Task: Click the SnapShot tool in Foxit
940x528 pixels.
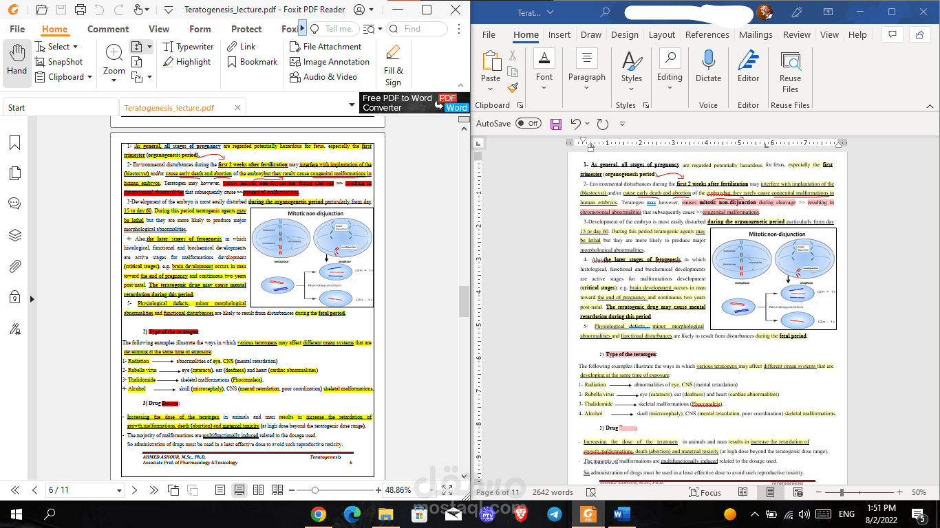Action: point(58,62)
